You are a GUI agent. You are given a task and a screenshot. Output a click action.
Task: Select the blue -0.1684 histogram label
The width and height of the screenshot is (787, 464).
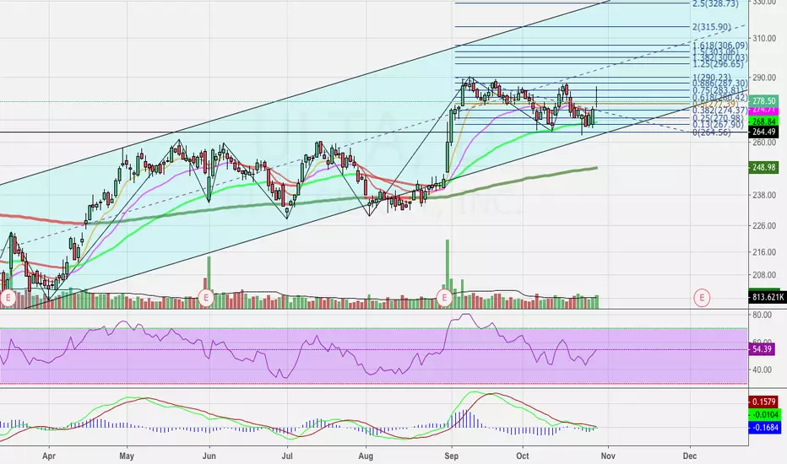click(x=765, y=427)
